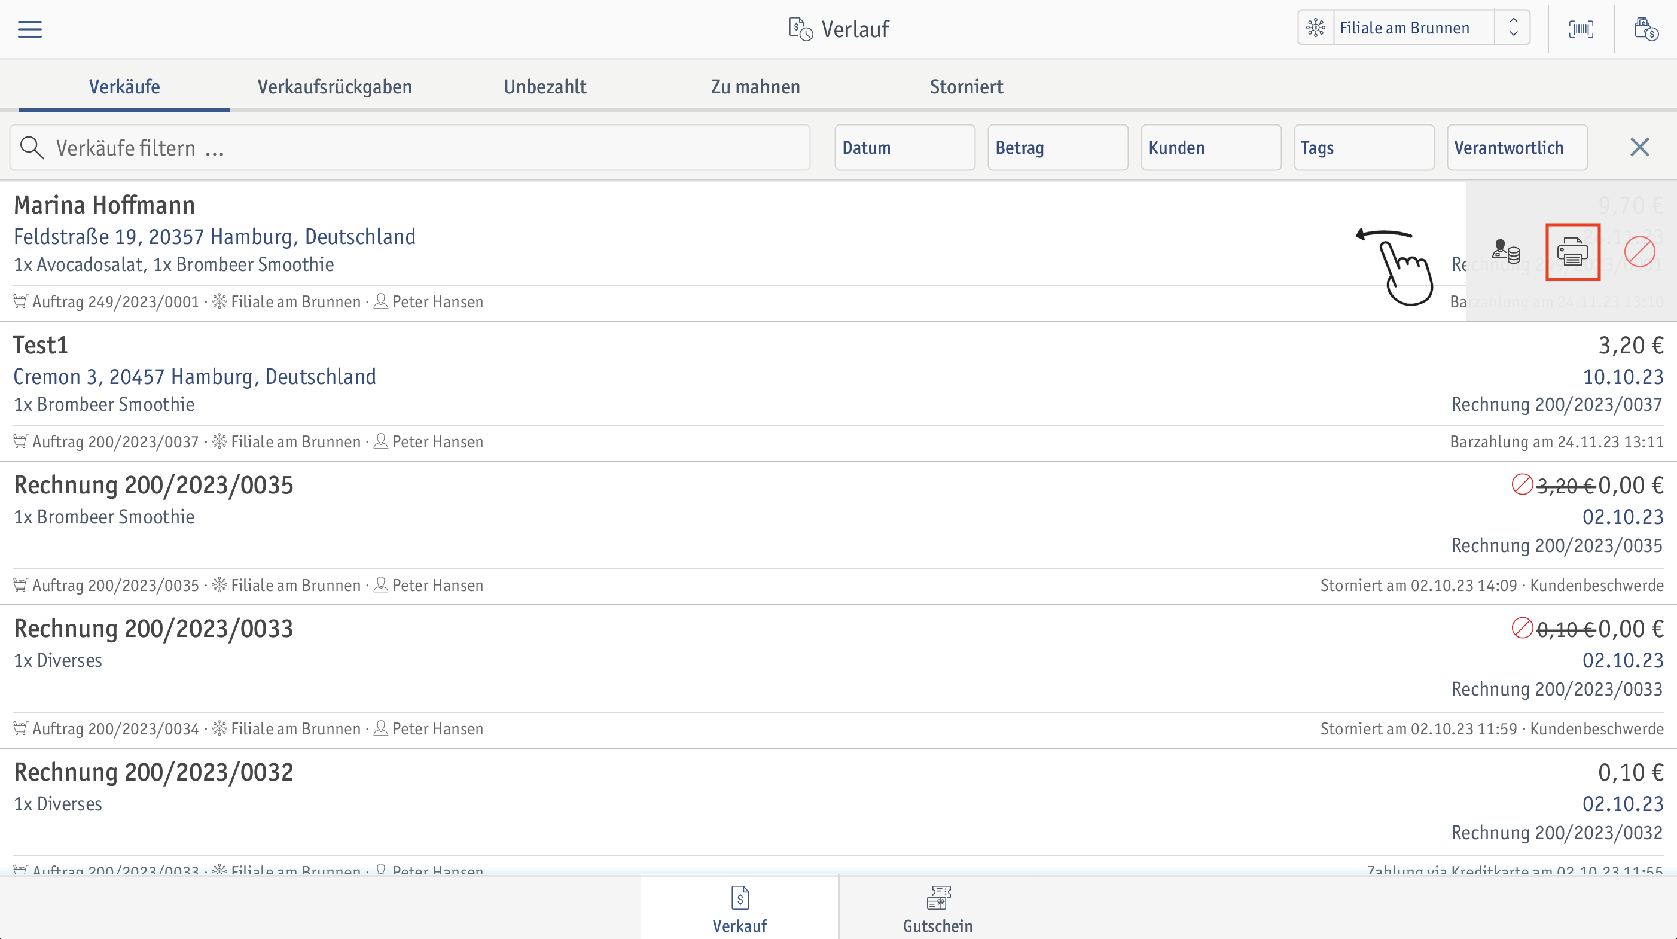Focus the Verkäufe filtern search field
1677x939 pixels.
coord(410,148)
